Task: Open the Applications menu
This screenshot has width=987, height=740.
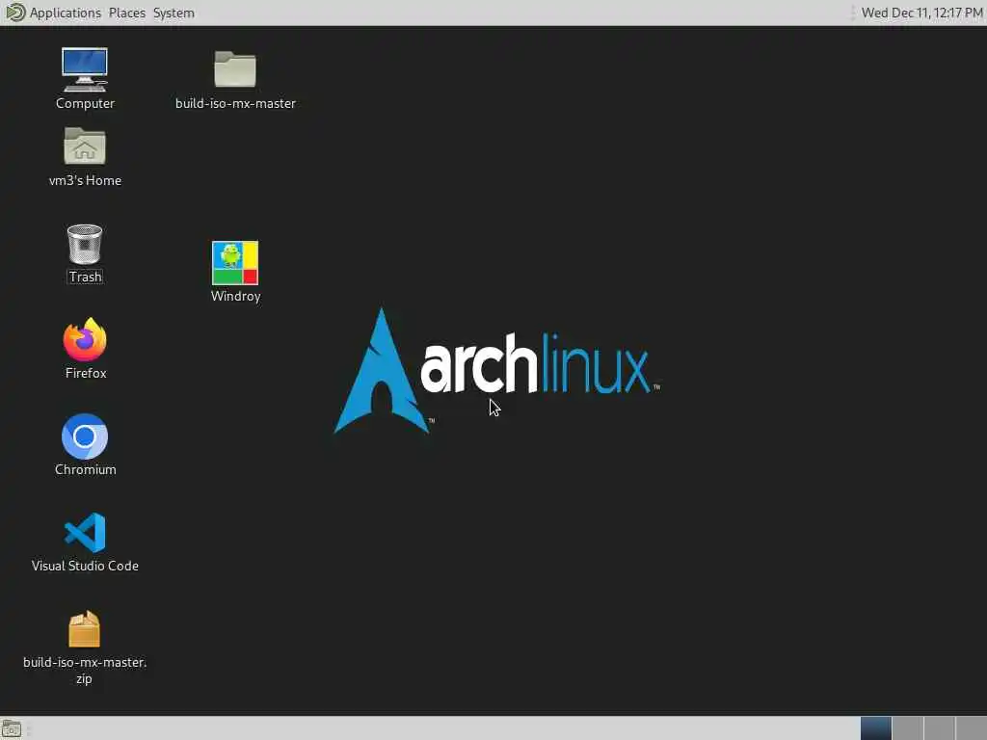Action: coord(65,13)
